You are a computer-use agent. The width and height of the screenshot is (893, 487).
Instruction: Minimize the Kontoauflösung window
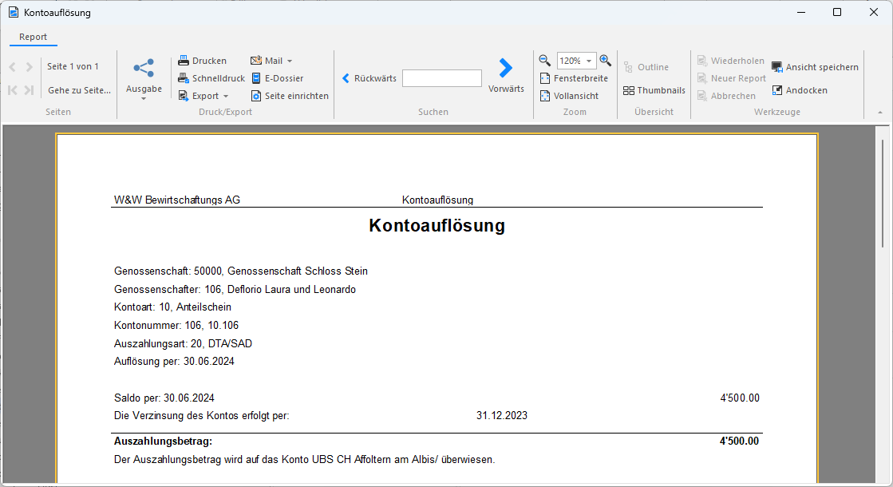point(801,12)
